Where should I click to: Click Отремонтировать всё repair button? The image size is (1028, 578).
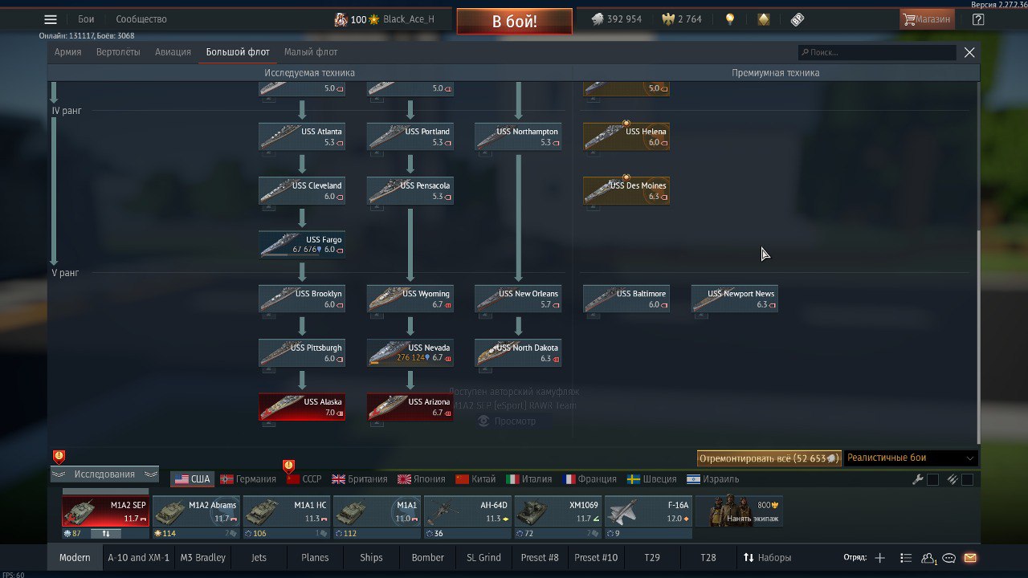(769, 458)
